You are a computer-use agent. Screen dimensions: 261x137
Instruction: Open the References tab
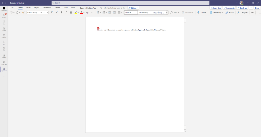[47, 8]
